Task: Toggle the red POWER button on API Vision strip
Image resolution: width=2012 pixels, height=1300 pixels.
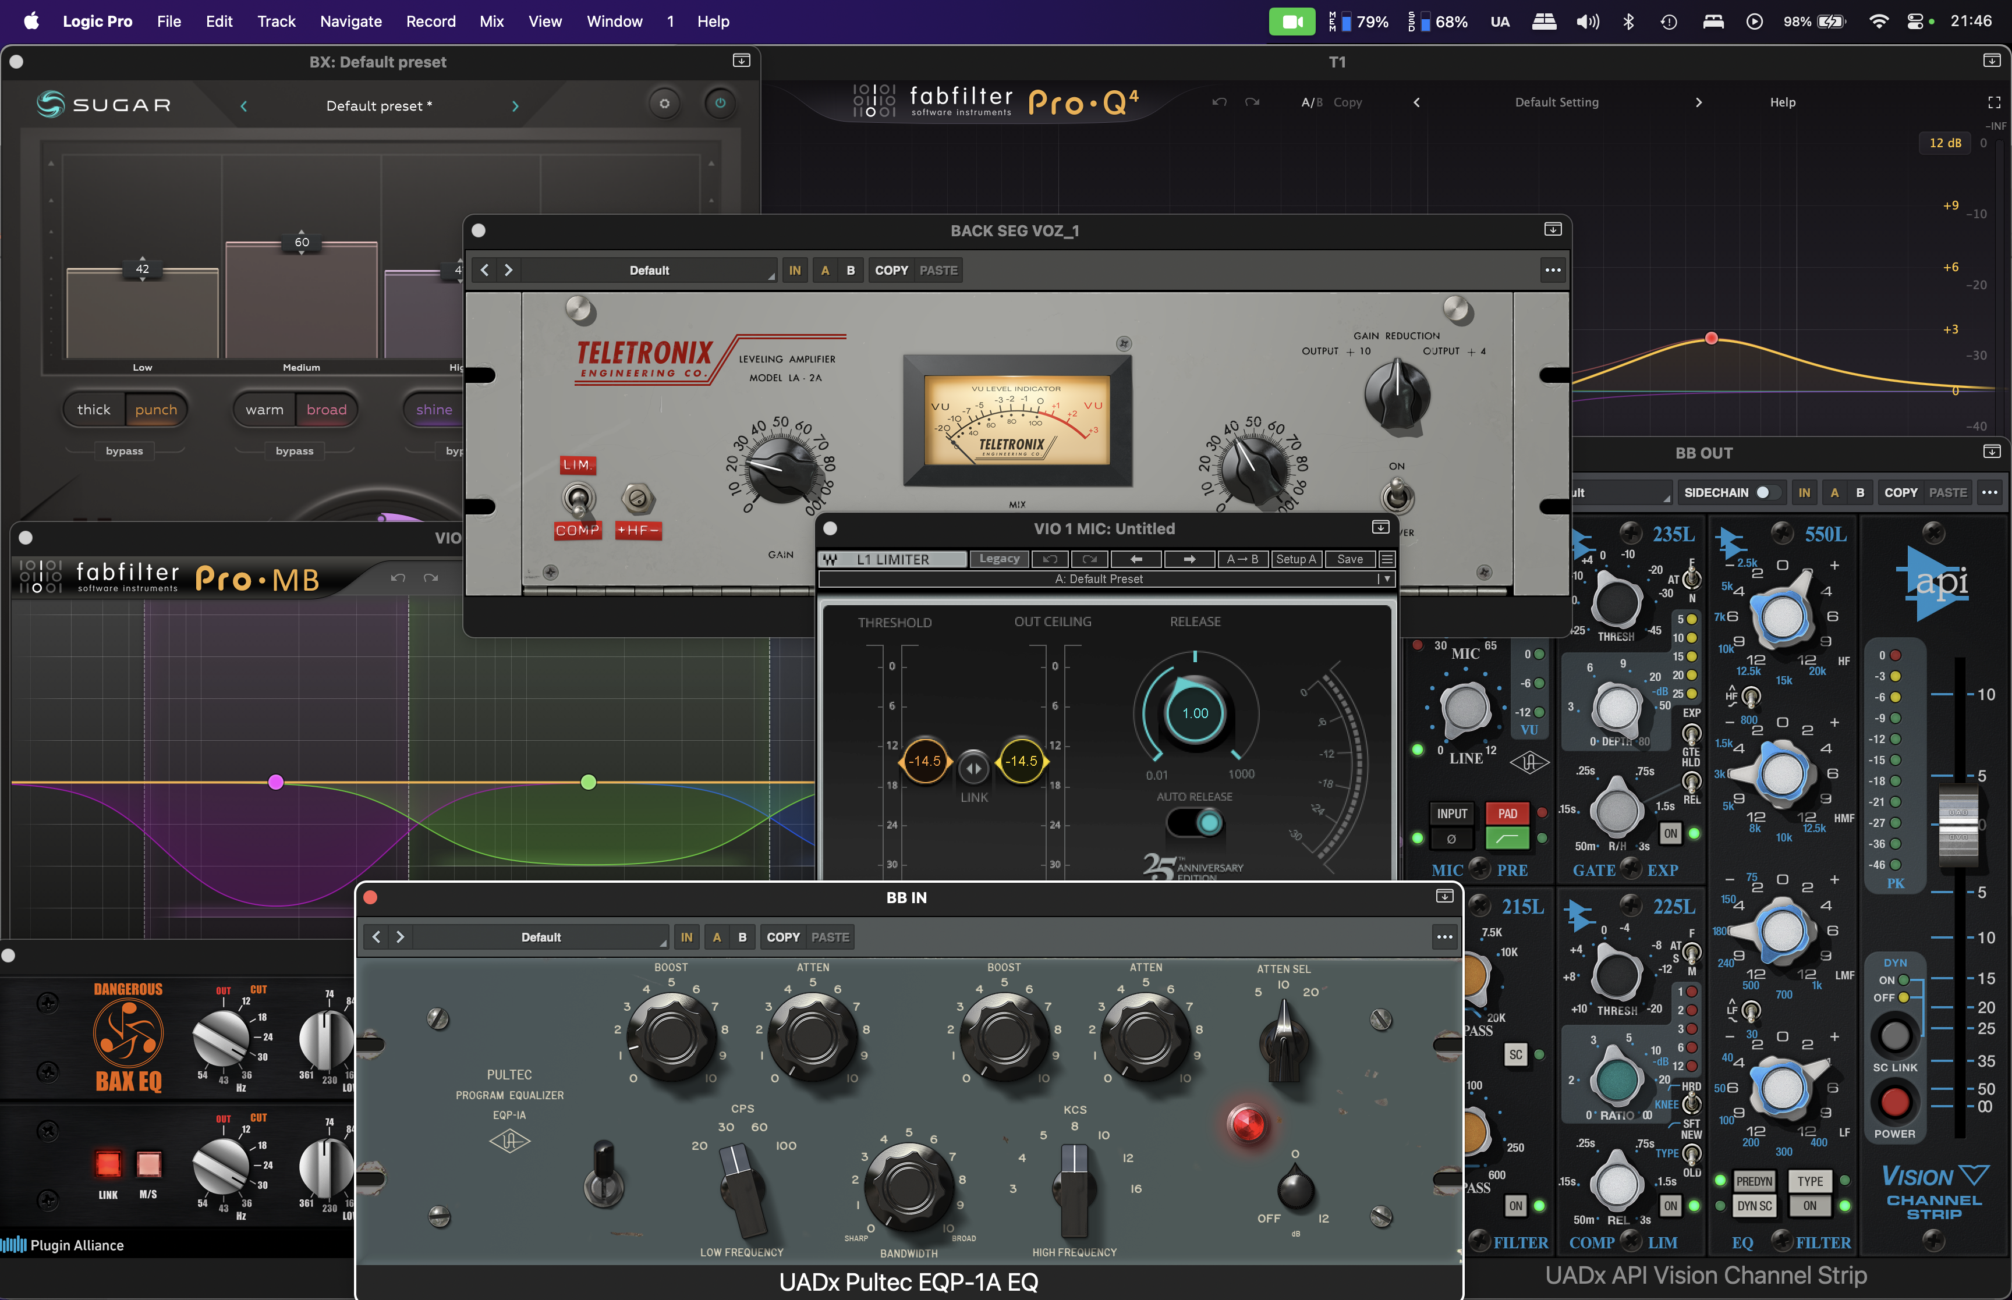Action: pyautogui.click(x=1894, y=1102)
